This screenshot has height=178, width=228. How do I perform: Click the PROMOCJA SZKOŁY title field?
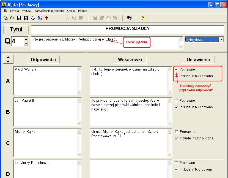[x=128, y=29]
